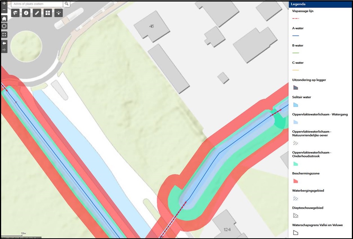
Task: Open full screen map view
Action: point(4,34)
